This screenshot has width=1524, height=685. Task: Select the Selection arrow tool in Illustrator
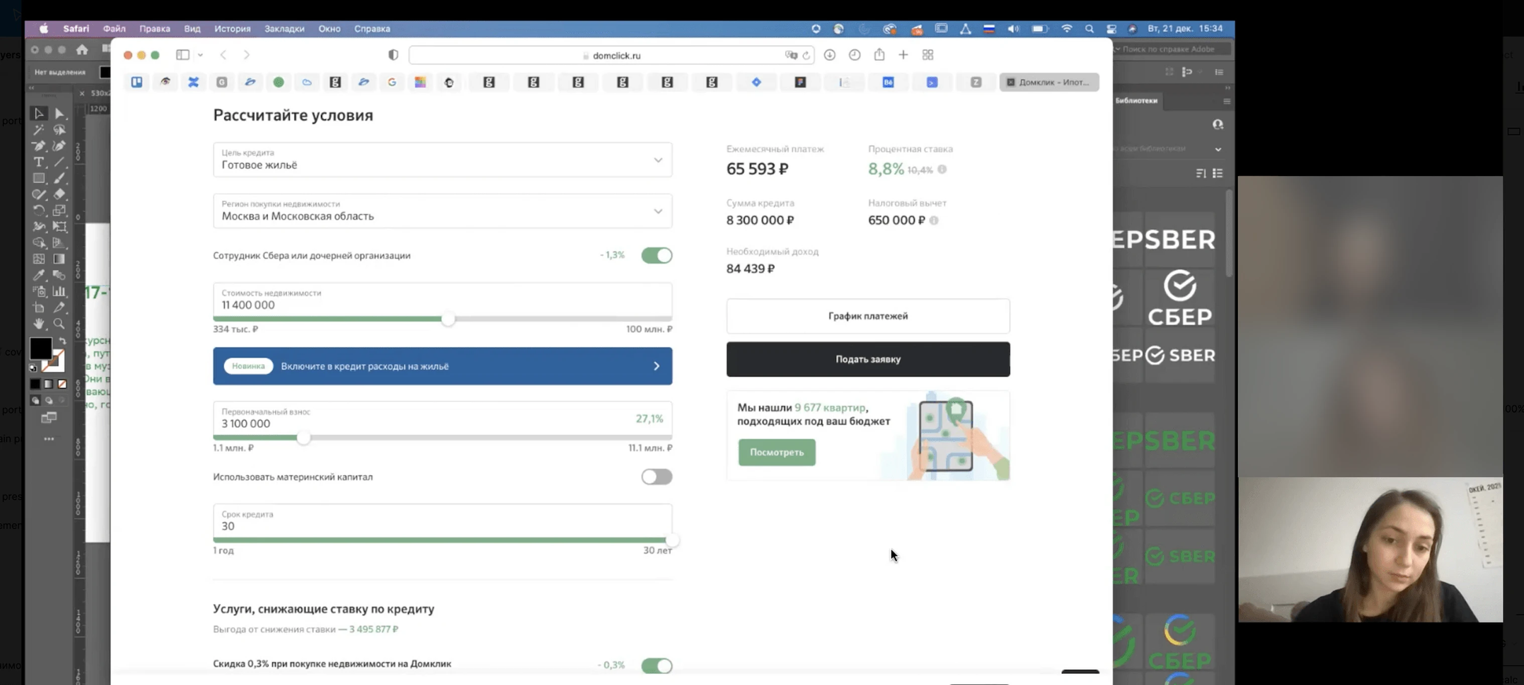pos(39,113)
